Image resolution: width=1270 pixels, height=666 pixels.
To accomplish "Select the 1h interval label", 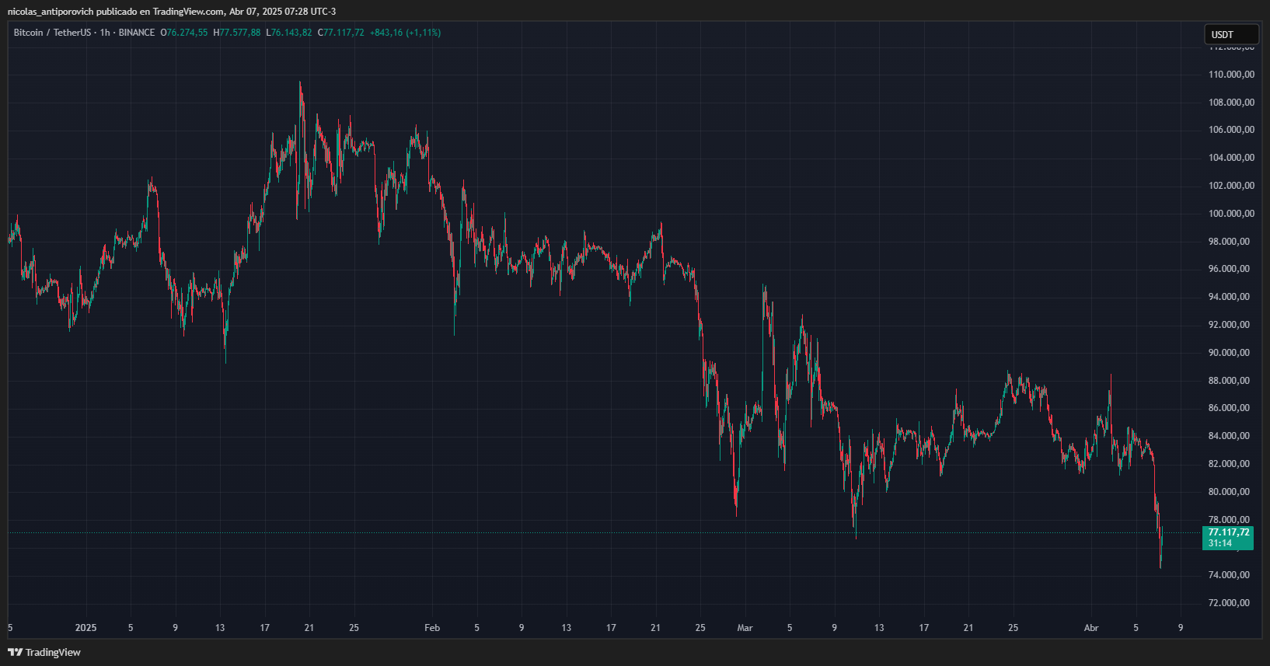I will point(105,33).
